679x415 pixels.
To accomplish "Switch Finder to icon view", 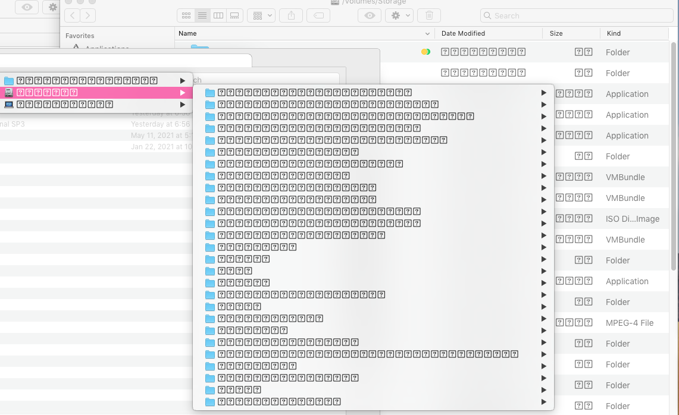I will pyautogui.click(x=186, y=15).
